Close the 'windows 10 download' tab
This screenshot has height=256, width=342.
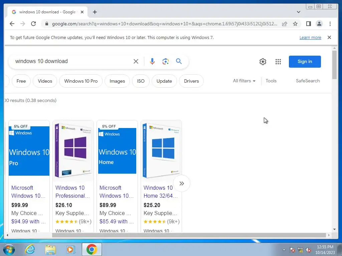[82, 12]
